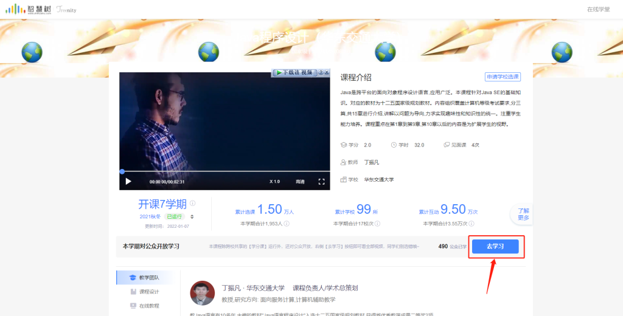
Task: Click the 累计选课 1.50 万人 statistic
Action: click(264, 209)
